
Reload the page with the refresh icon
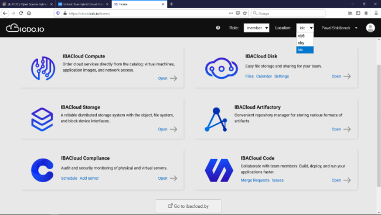point(21,13)
